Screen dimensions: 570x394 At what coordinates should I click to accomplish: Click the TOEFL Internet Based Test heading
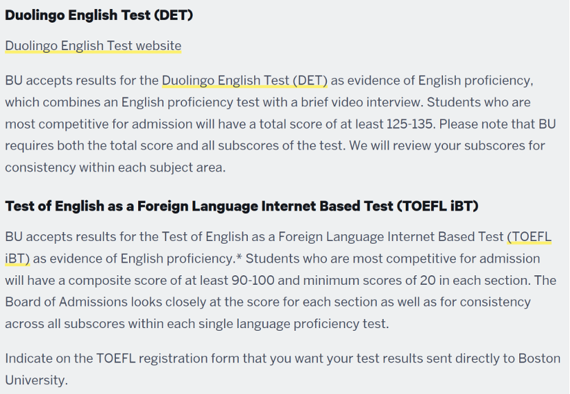[242, 206]
